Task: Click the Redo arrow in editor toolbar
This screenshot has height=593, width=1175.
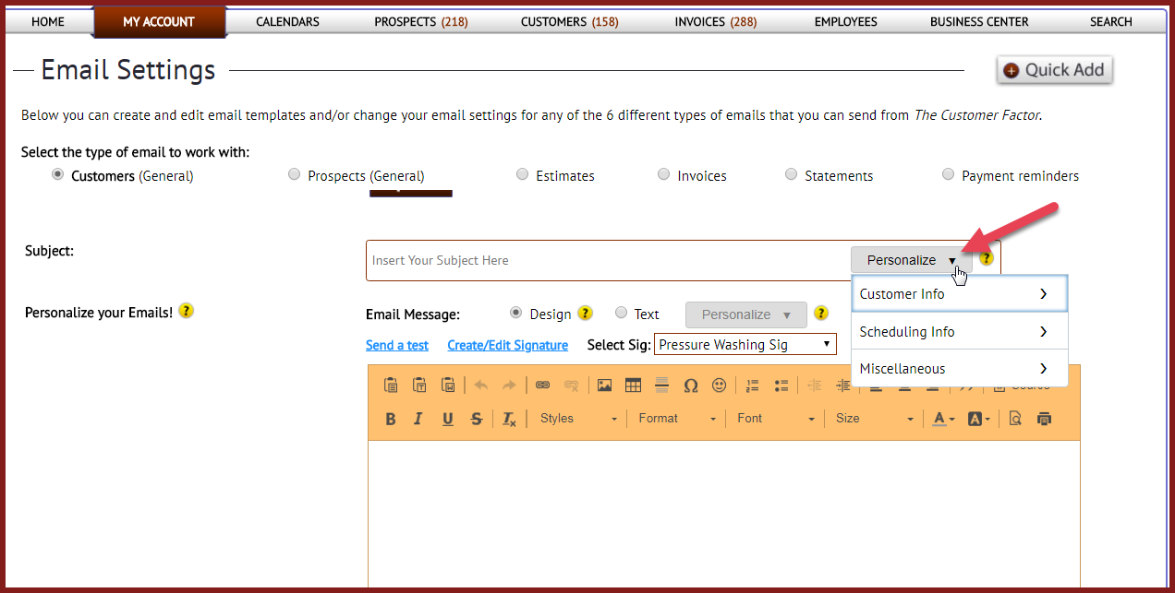Action: point(509,385)
